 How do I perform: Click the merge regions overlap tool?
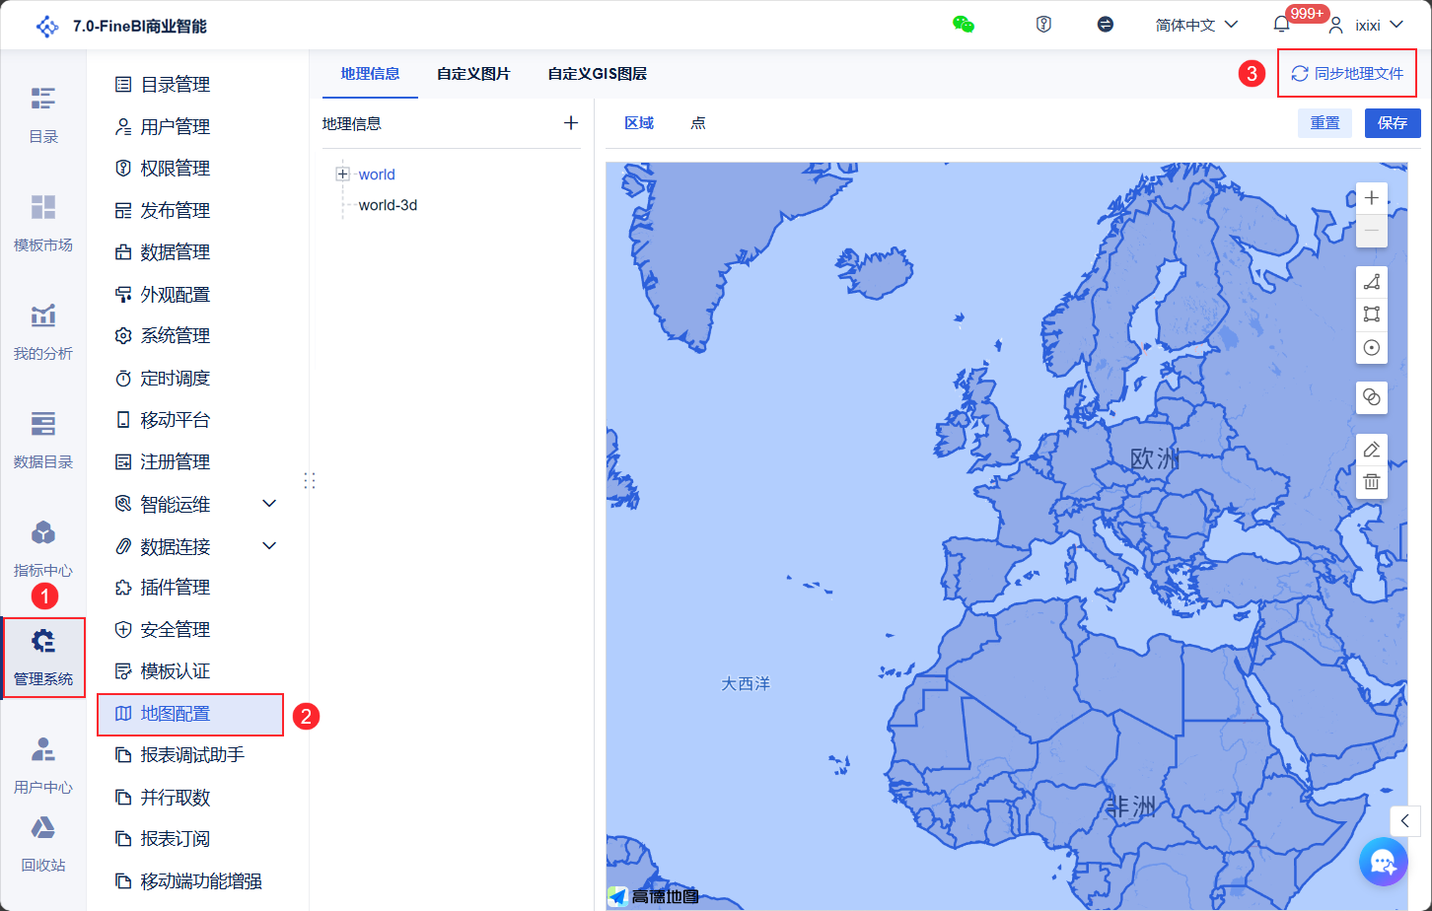pyautogui.click(x=1372, y=397)
